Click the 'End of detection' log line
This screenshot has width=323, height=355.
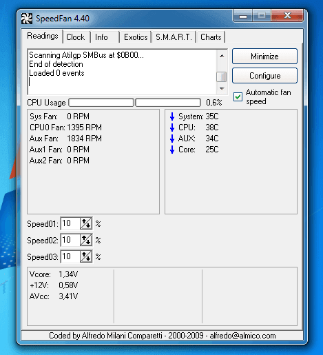56,64
